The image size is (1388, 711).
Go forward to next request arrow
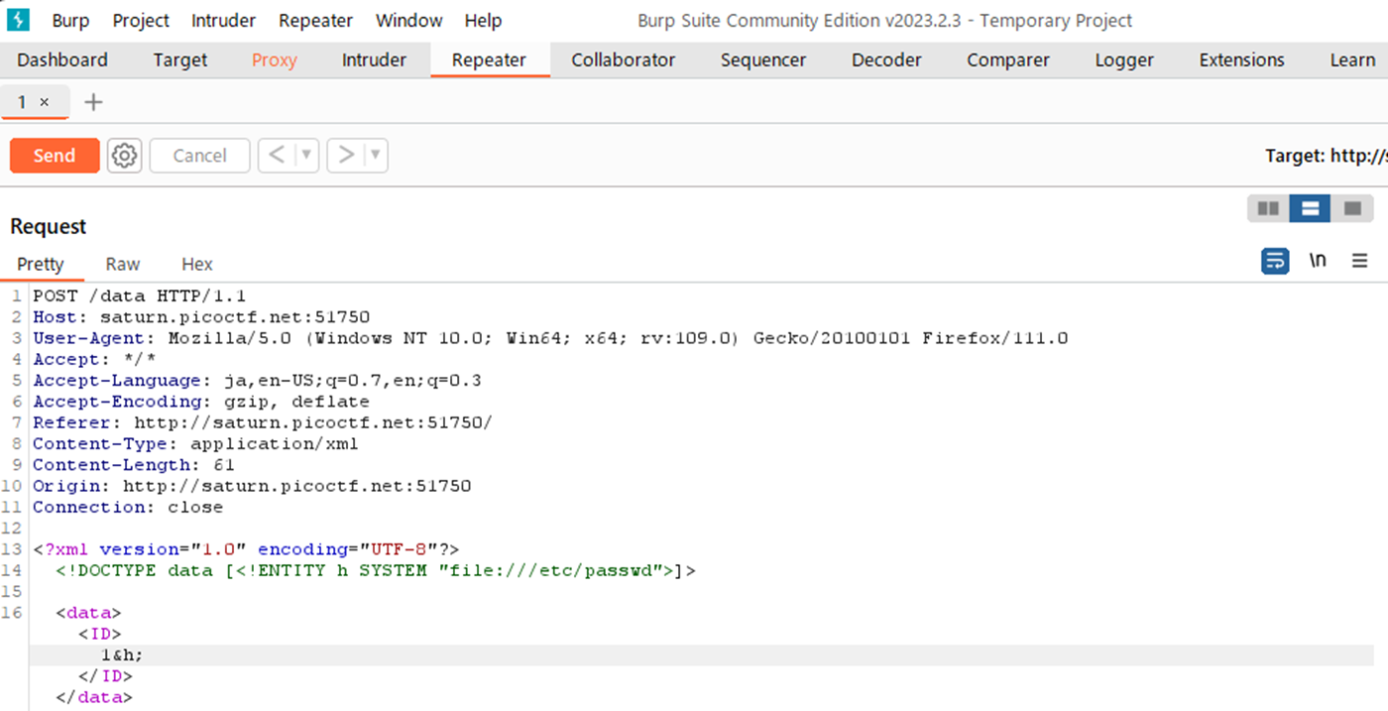pos(346,156)
